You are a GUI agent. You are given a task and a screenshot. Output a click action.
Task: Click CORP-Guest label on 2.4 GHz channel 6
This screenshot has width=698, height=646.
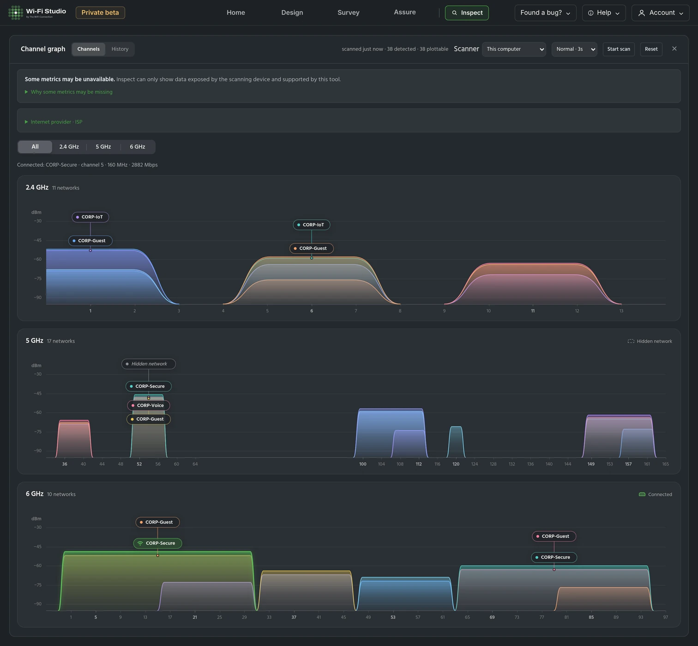click(312, 248)
